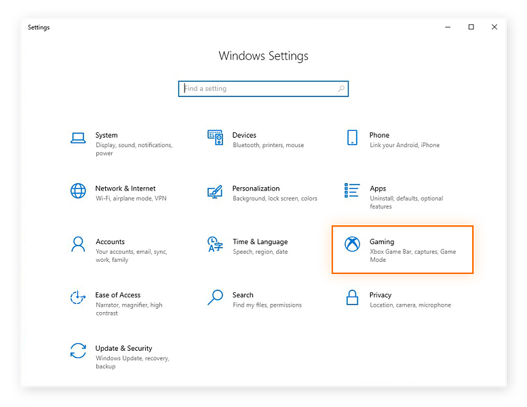This screenshot has width=527, height=407.
Task: Click 'Link your Android, iPhone' description
Action: coord(405,145)
